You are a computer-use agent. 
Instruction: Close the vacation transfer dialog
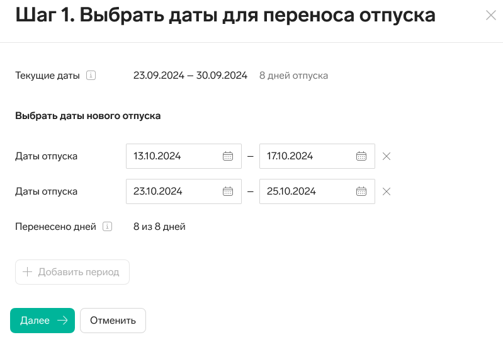pyautogui.click(x=491, y=16)
